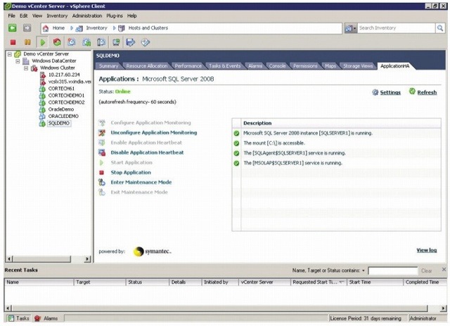
Task: Click the Unconfigure Application Monitoring icon
Action: coord(102,133)
